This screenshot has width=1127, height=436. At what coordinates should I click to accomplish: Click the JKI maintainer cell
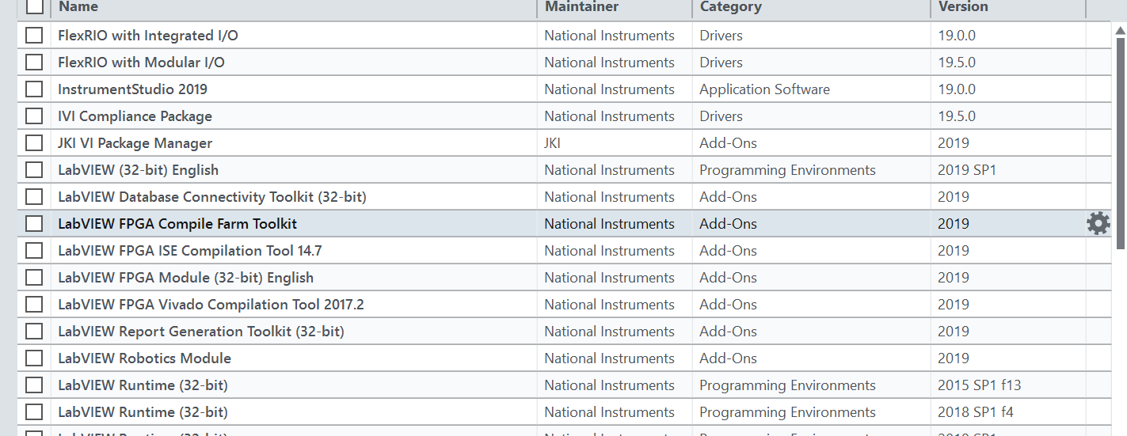tap(552, 143)
